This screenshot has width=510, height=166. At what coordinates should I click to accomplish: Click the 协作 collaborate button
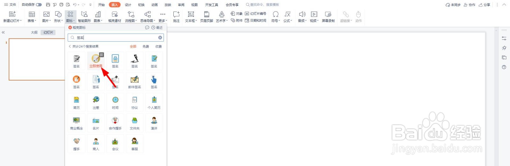pos(470,5)
